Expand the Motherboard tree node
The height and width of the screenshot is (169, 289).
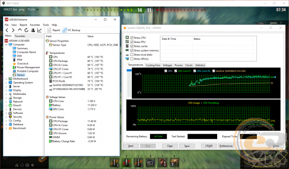click(6, 79)
